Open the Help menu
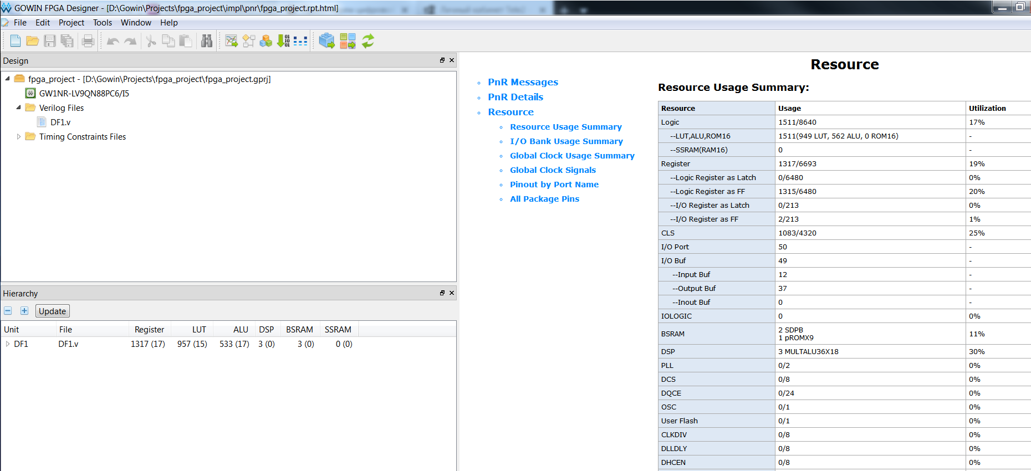Image resolution: width=1031 pixels, height=471 pixels. [169, 23]
